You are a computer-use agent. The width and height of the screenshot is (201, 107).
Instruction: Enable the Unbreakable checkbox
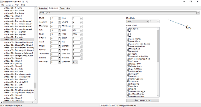point(128,84)
